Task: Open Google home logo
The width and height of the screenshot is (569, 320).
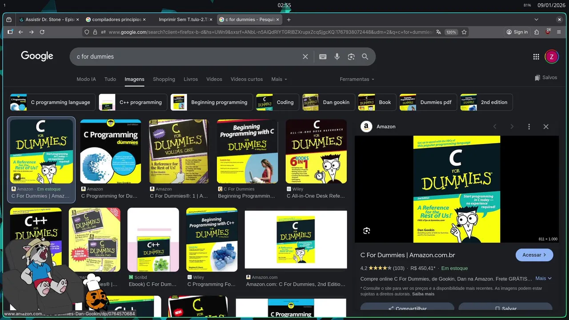Action: [37, 56]
